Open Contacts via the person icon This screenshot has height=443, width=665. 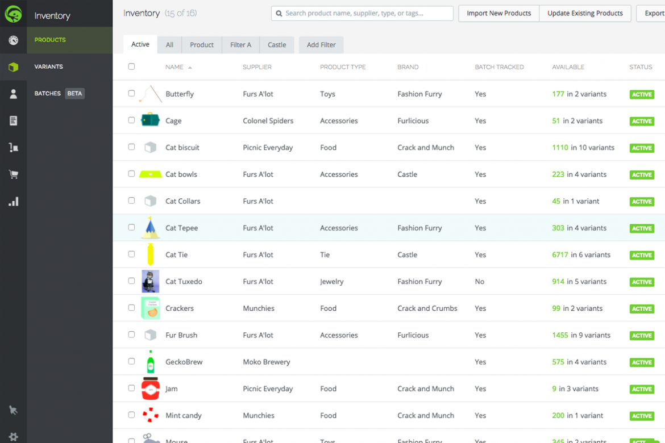coord(13,93)
